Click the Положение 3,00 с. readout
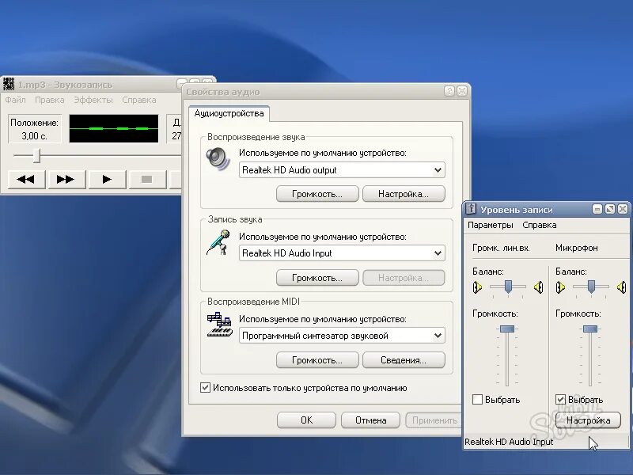633x475 pixels. coord(35,129)
